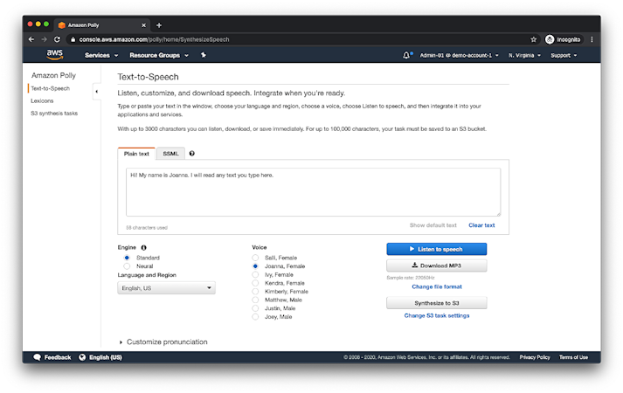Screen dimensions: 623x393
Task: Open the N. Virginia region dropdown
Action: pos(524,55)
